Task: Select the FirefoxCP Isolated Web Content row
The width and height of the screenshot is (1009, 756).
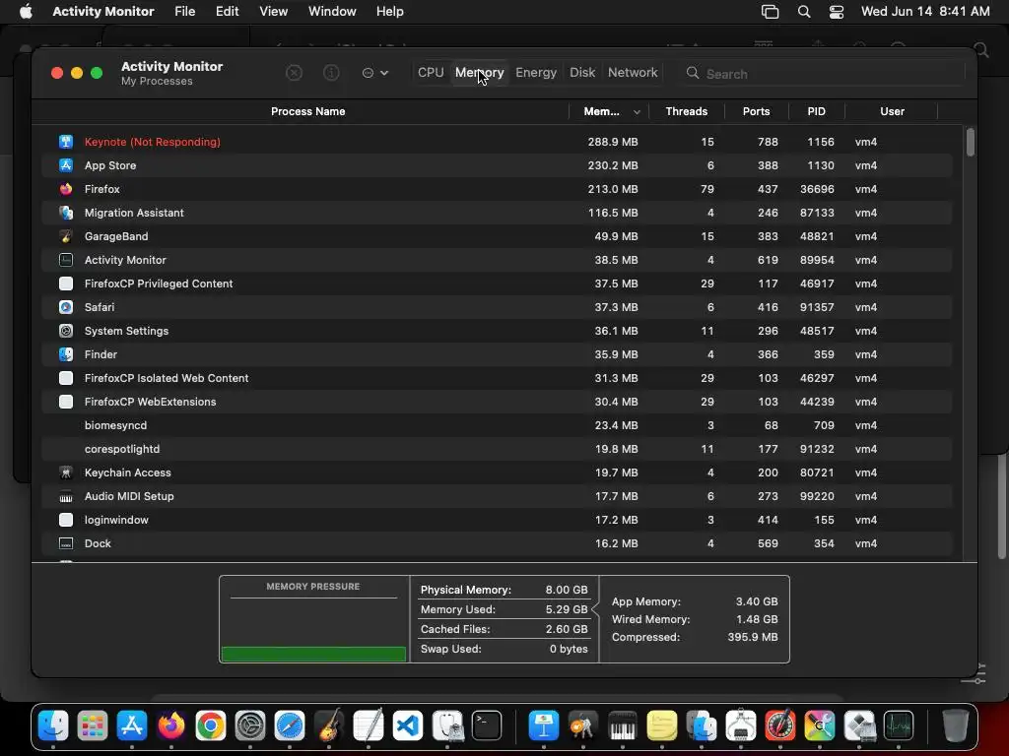Action: tap(497, 378)
